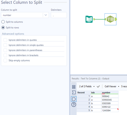Select cell with value 1243584
The image size is (127, 115).
point(110,110)
